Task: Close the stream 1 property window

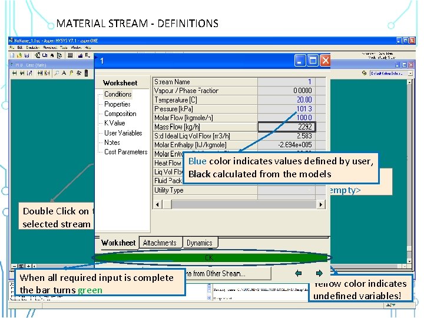Action: pos(326,61)
